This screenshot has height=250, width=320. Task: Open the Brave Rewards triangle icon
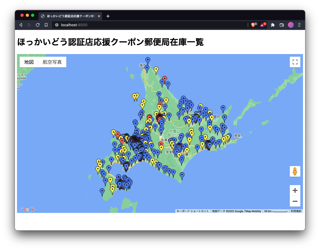tap(262, 25)
